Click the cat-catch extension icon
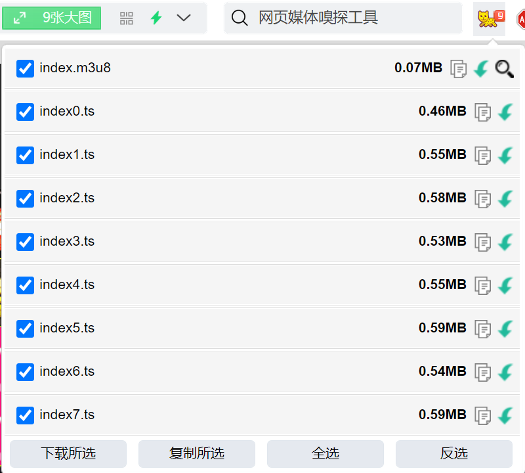Viewport: 525px width, 473px height. tap(489, 19)
